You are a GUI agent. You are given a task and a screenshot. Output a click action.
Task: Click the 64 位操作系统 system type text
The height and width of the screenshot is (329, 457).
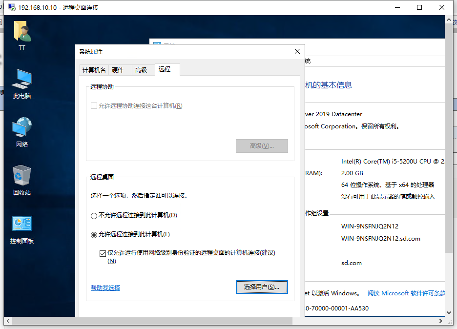tap(388, 185)
